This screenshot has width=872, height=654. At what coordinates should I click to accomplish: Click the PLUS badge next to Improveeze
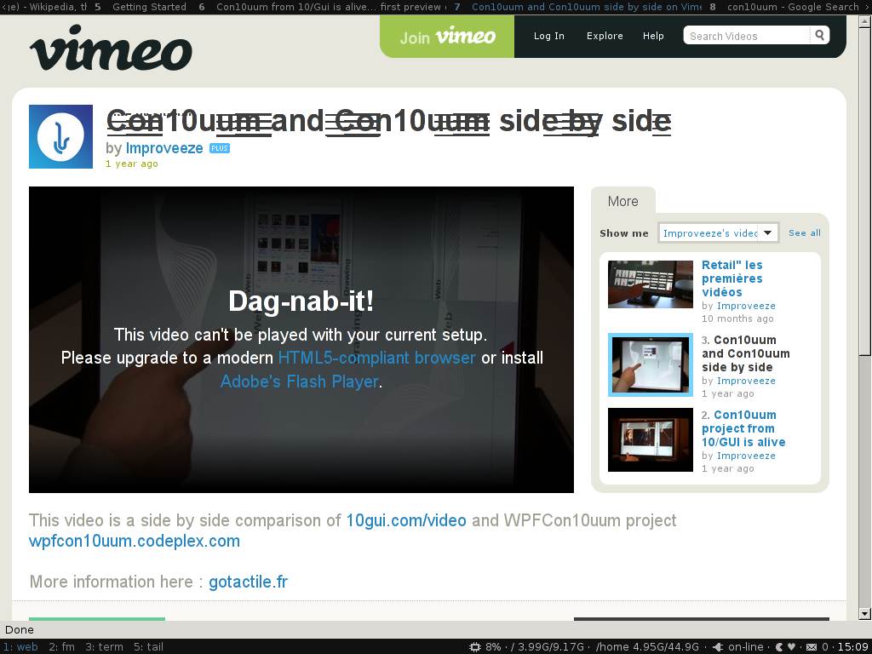[220, 148]
